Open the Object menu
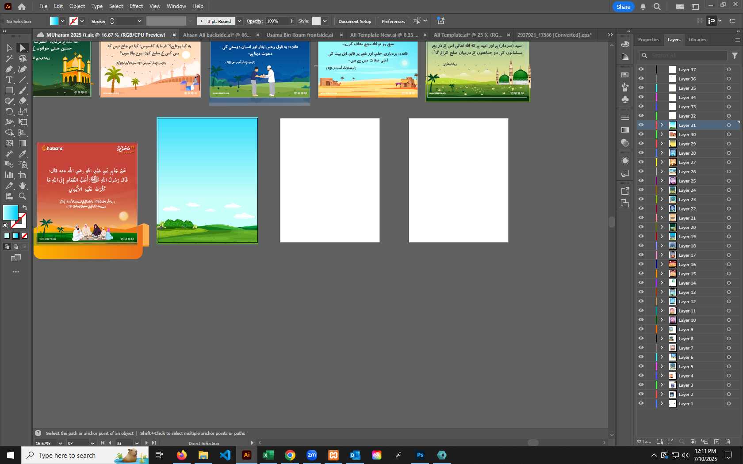The width and height of the screenshot is (743, 464). coord(77,6)
